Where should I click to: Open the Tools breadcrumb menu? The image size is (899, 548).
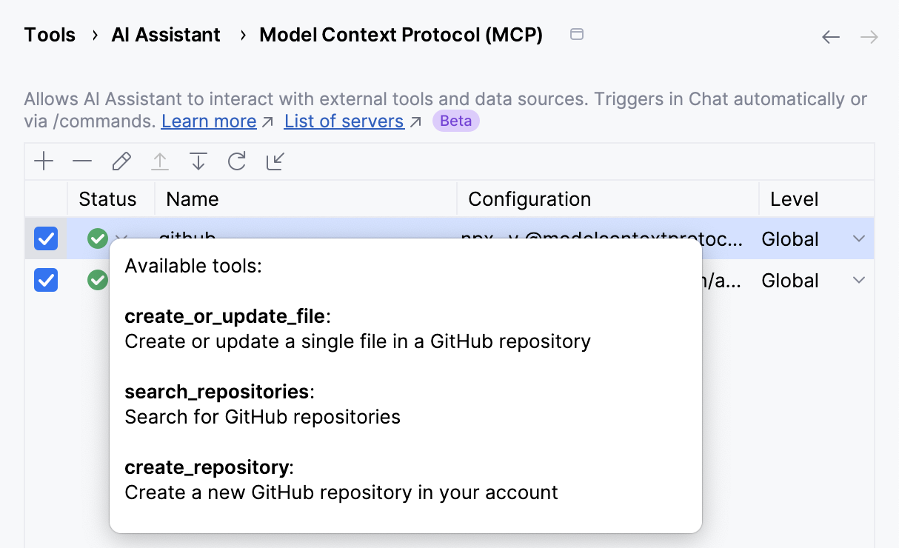tap(49, 34)
